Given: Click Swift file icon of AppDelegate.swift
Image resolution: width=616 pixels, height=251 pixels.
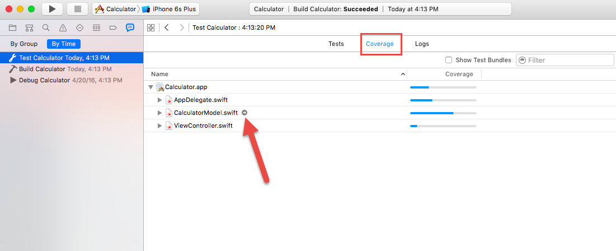Looking at the screenshot, I should [168, 100].
